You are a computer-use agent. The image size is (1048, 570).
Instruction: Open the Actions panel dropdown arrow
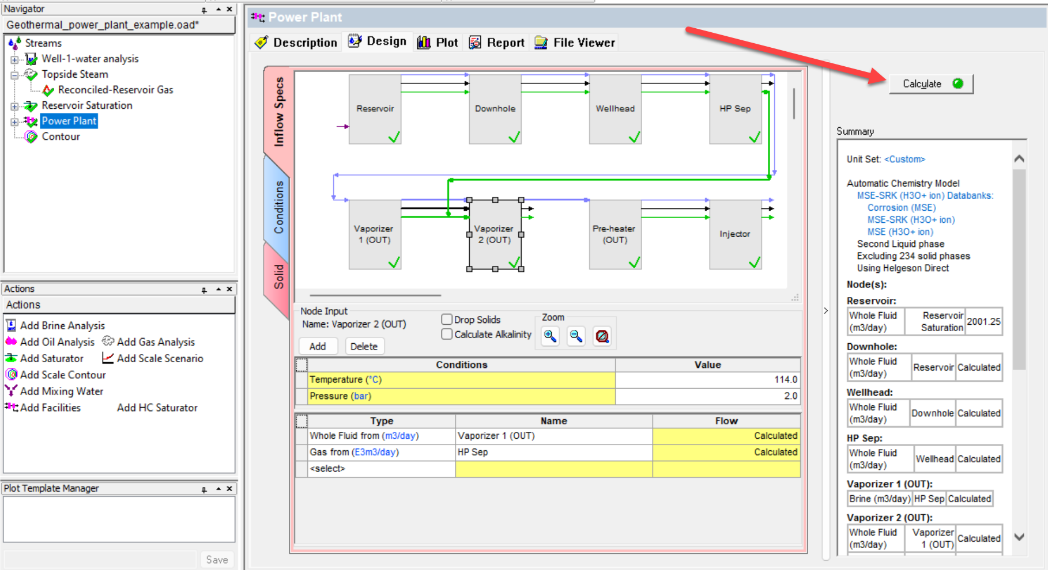pos(218,289)
